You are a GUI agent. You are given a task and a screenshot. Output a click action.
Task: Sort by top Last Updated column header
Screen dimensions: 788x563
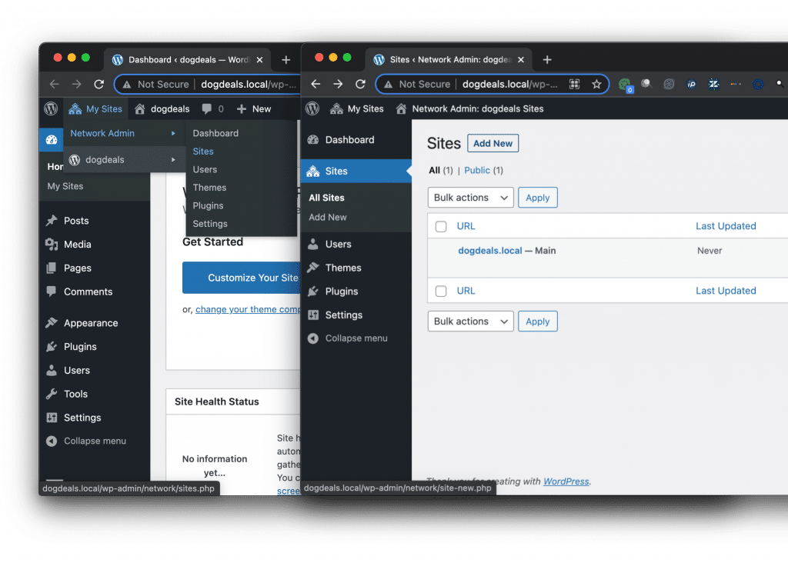726,226
